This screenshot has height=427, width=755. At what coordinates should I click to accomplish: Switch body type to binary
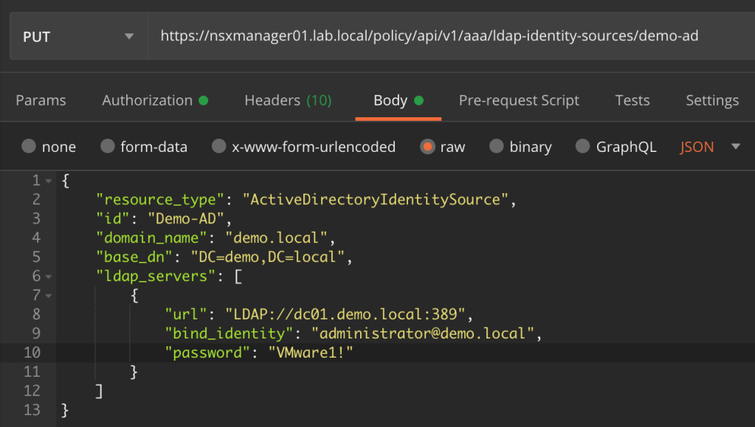click(520, 147)
